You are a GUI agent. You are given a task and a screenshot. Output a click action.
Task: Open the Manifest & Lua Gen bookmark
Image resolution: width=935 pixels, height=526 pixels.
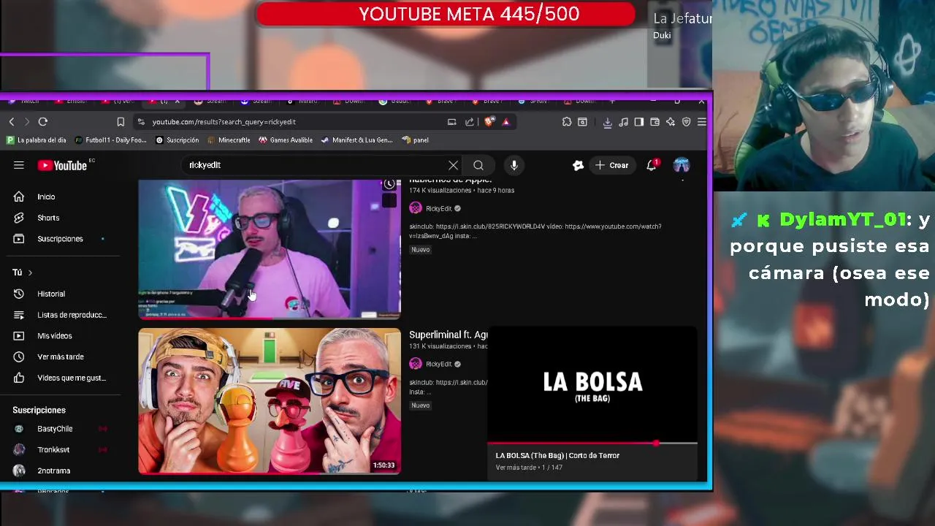tap(356, 140)
